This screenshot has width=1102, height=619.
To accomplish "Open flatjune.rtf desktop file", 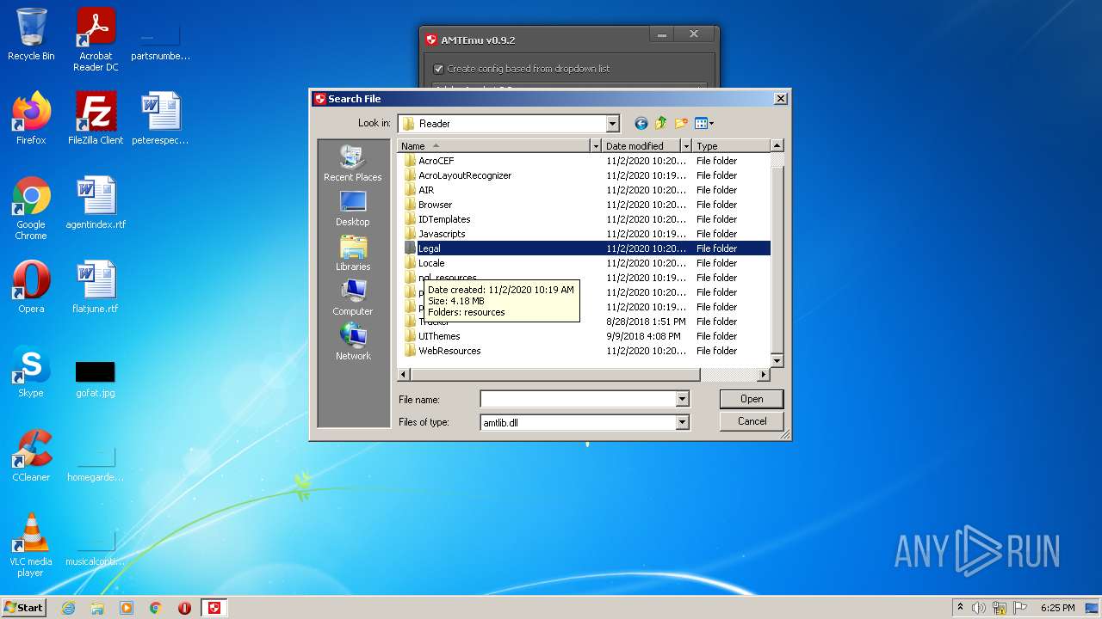I will click(x=96, y=287).
